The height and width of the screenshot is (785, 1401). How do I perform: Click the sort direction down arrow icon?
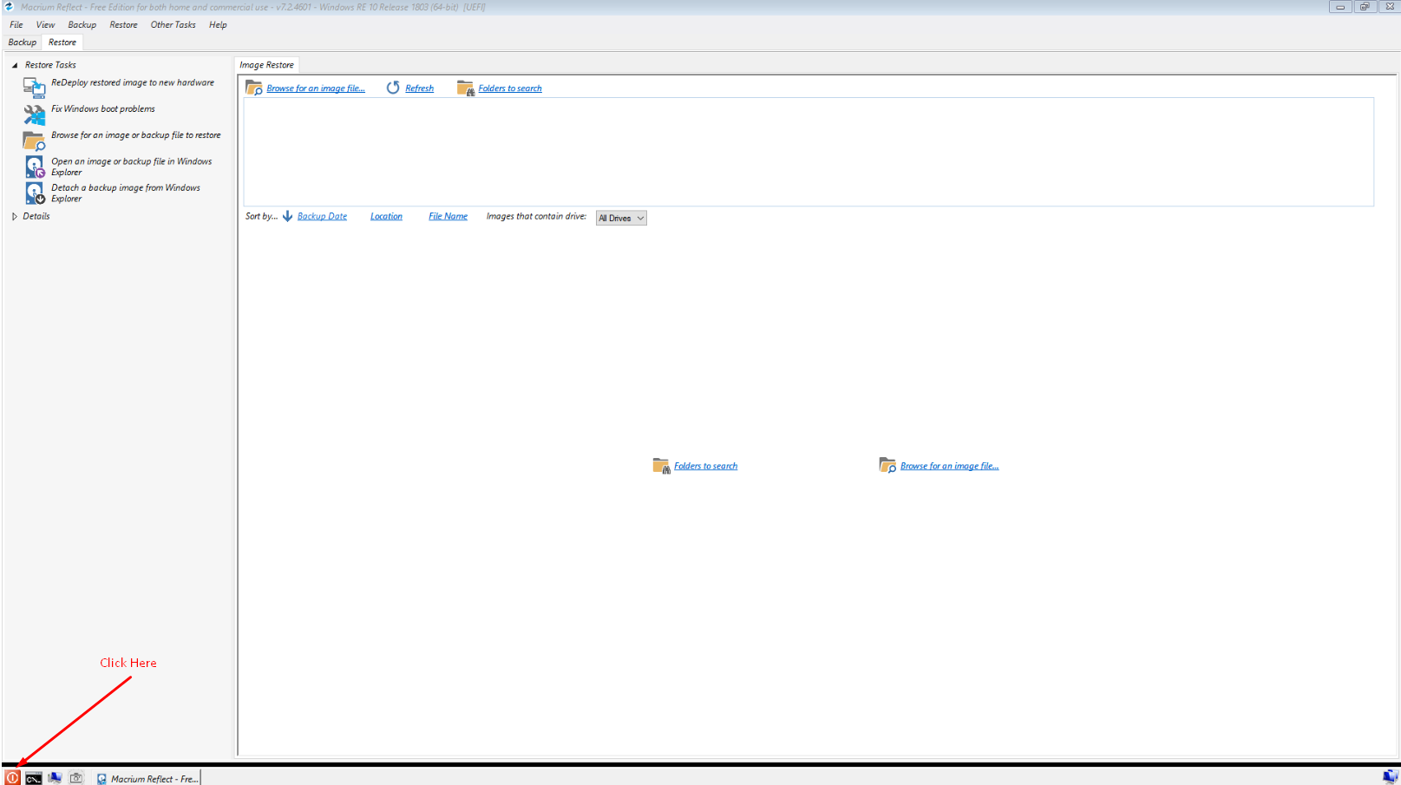287,216
